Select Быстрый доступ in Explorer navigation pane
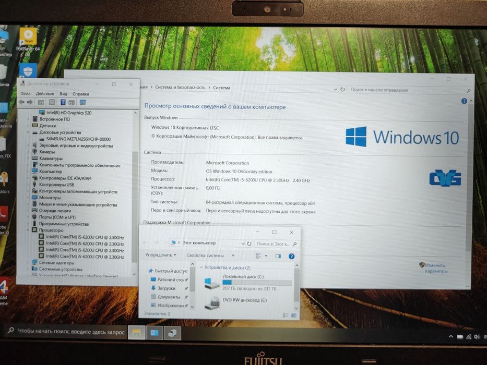Image resolution: width=487 pixels, height=365 pixels. tap(171, 271)
